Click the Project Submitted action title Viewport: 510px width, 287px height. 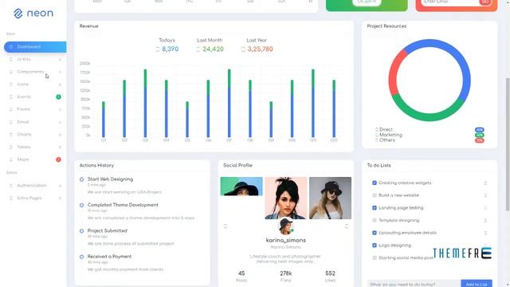(108, 230)
